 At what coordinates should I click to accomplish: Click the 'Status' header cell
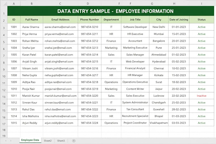[x=201, y=20]
